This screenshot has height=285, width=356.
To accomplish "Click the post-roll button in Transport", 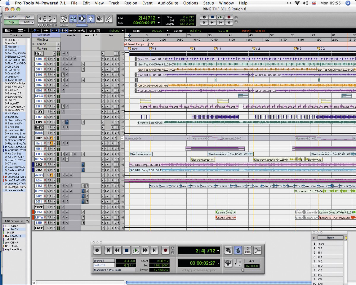I will coord(104,265).
